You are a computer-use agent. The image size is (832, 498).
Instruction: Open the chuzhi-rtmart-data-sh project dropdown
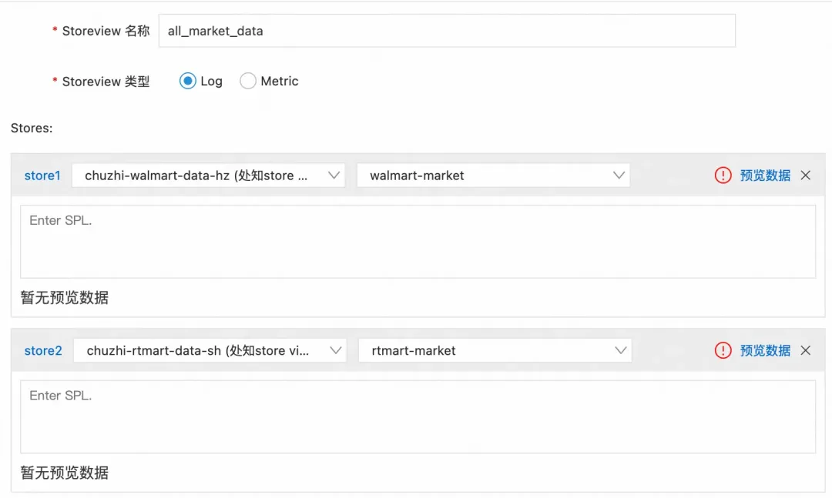(210, 350)
